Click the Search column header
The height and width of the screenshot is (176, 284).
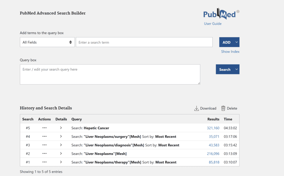[28, 119]
